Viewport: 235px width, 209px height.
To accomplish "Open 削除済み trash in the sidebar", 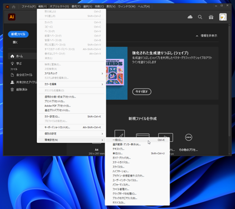I will click(19, 90).
